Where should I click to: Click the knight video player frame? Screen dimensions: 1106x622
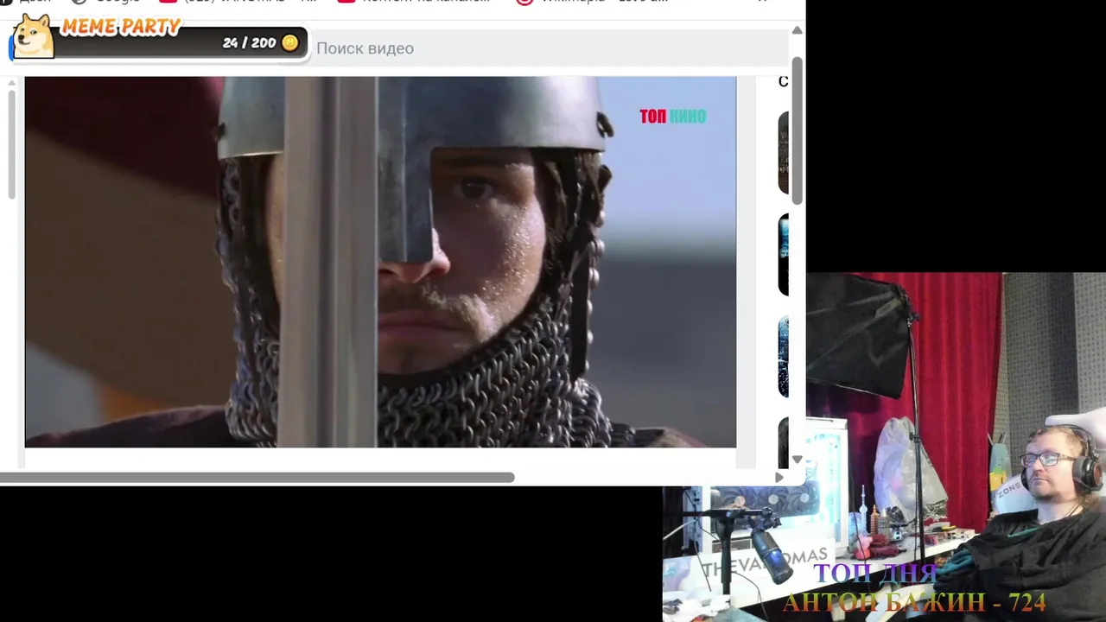coord(380,262)
